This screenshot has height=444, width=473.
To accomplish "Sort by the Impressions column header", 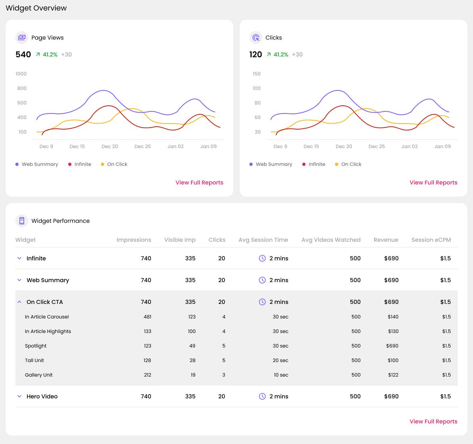I will click(134, 240).
